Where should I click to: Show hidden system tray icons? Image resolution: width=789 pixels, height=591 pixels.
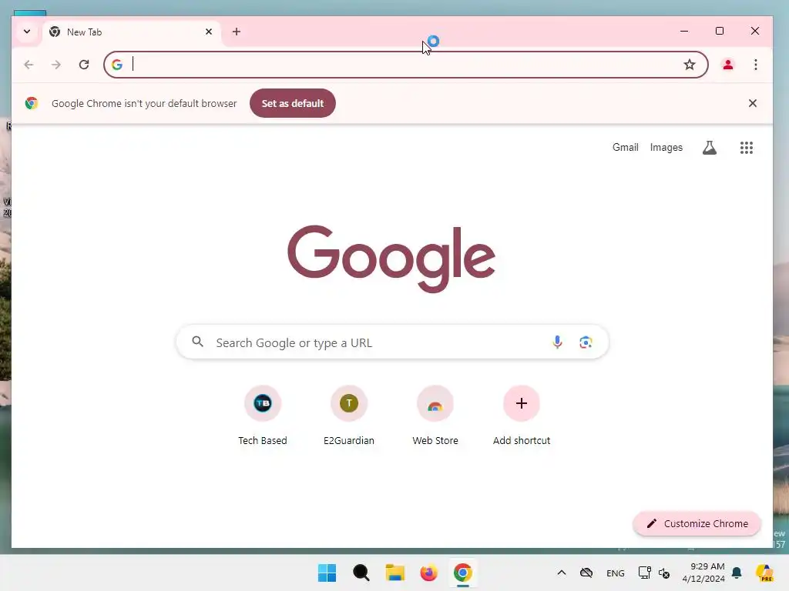point(562,573)
